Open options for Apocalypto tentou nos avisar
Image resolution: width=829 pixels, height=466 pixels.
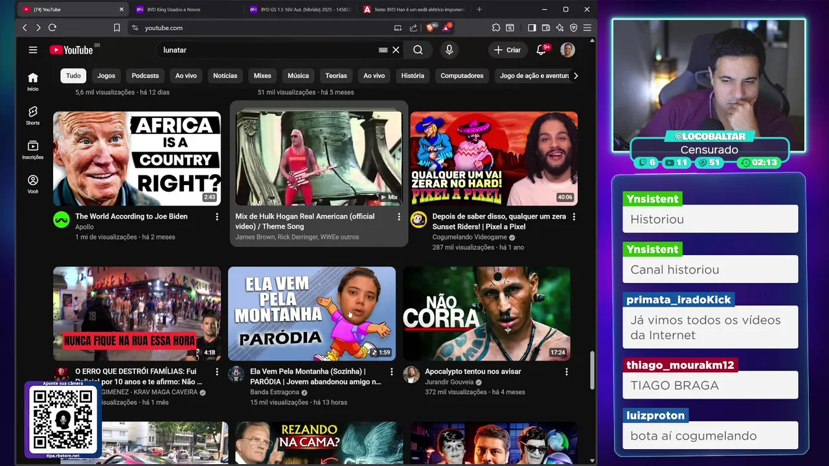point(567,372)
